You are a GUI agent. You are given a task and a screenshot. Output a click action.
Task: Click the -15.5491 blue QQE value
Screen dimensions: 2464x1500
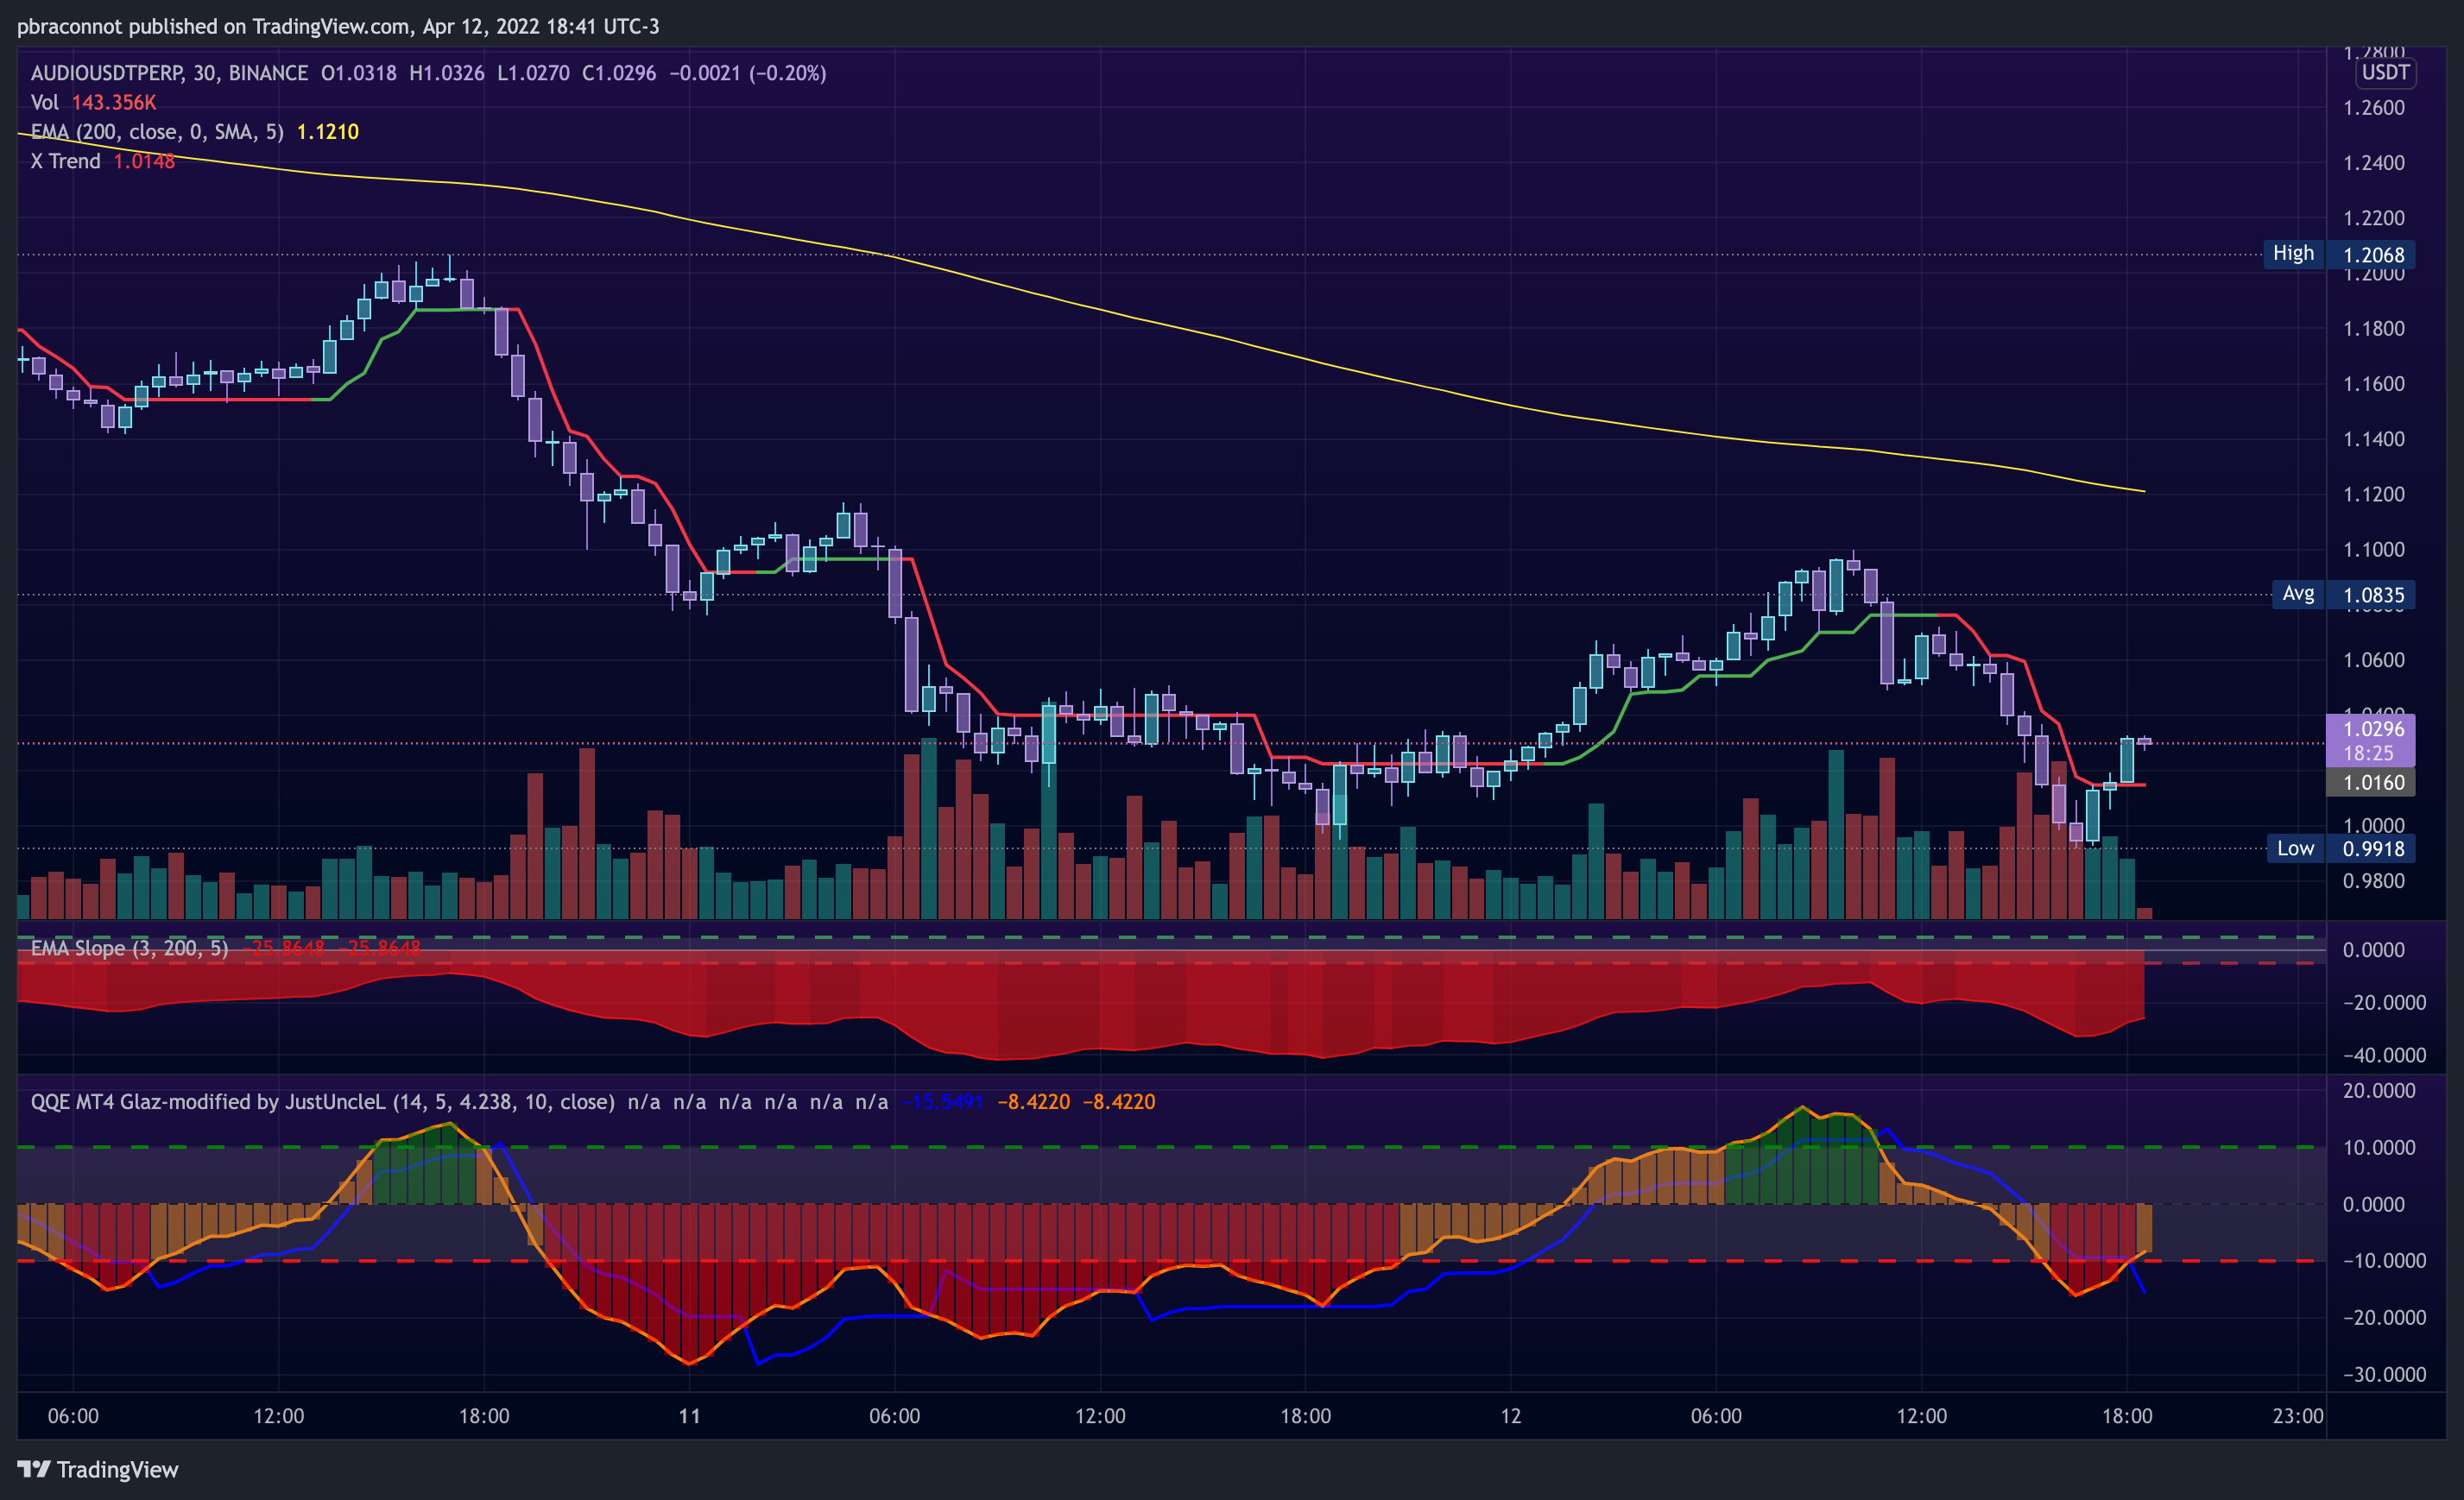pos(943,1101)
